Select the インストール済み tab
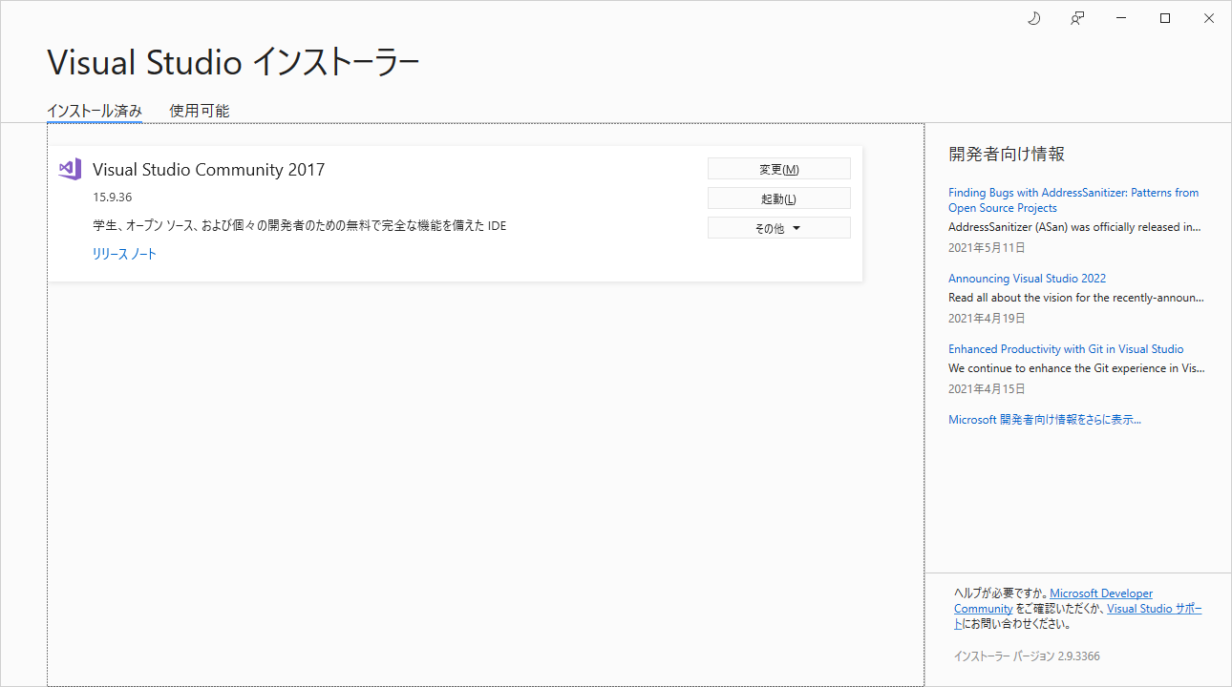The width and height of the screenshot is (1232, 687). [94, 110]
